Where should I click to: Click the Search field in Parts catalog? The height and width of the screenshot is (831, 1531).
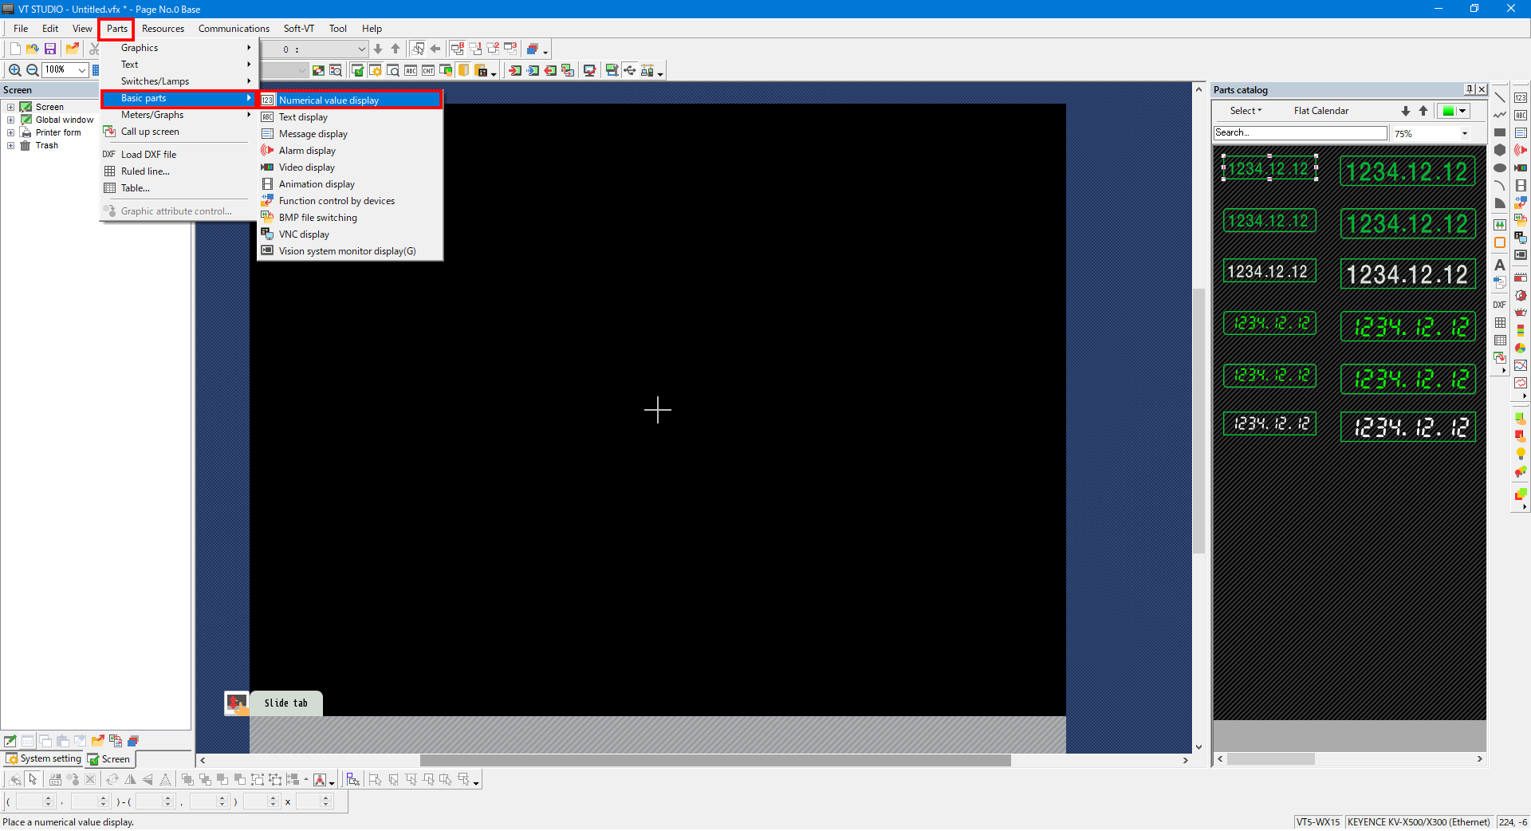click(1300, 132)
